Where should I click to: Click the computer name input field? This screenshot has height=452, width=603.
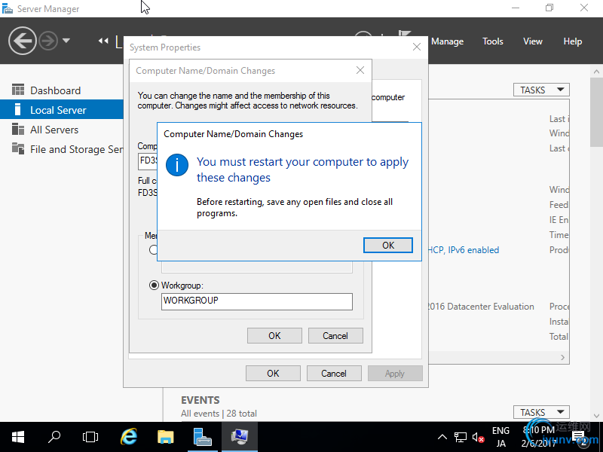coord(148,161)
